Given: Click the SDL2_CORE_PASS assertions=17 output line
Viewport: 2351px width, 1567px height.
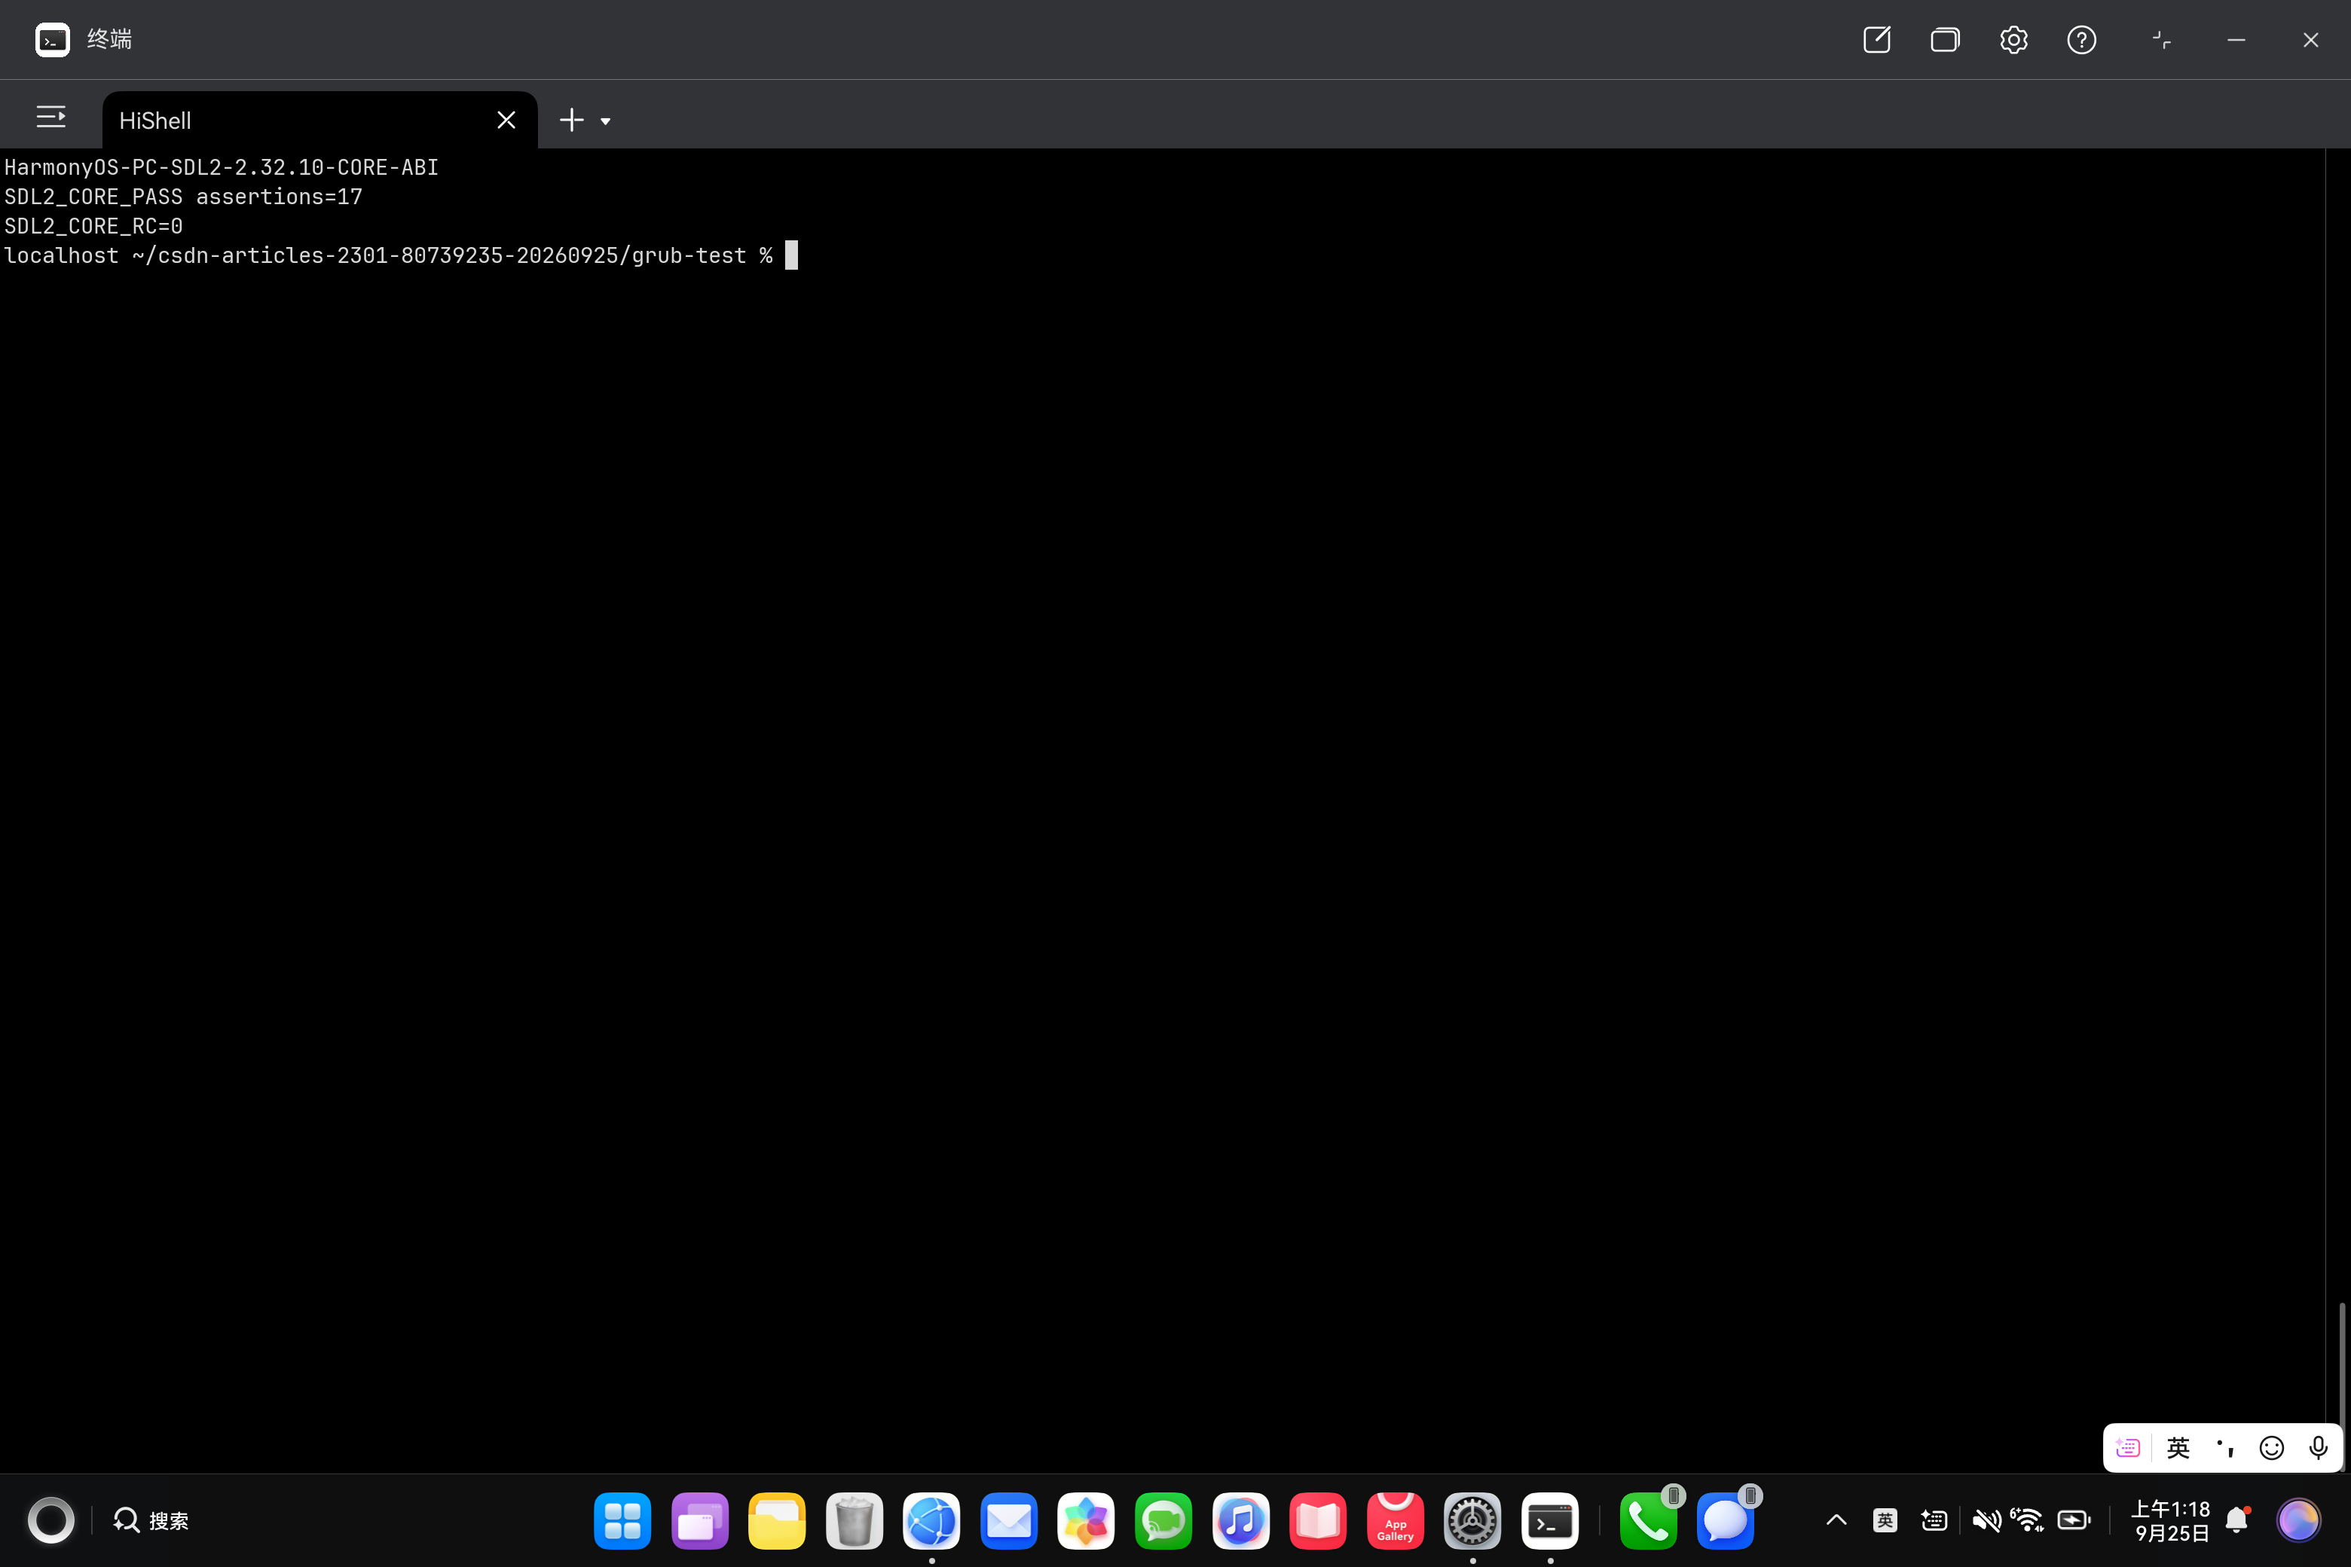Looking at the screenshot, I should click(x=184, y=197).
